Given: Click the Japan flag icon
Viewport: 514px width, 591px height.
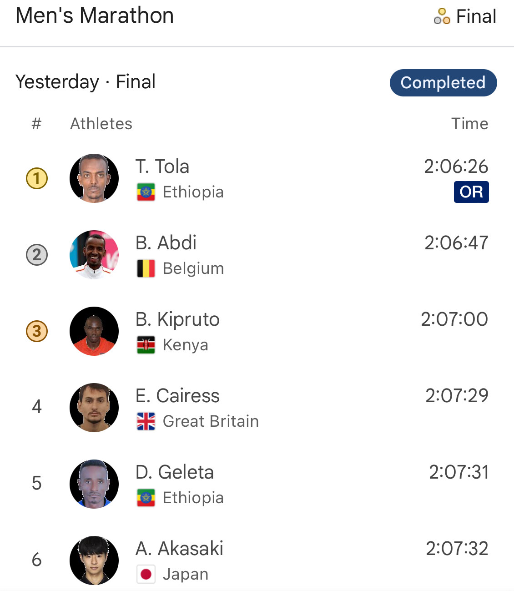Looking at the screenshot, I should [x=146, y=574].
